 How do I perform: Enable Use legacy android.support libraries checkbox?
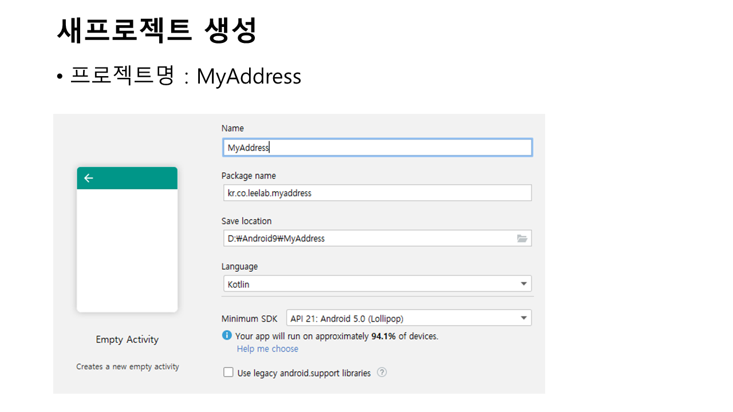(x=228, y=373)
